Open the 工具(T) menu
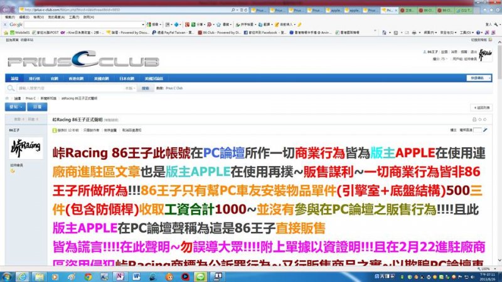 (74, 17)
